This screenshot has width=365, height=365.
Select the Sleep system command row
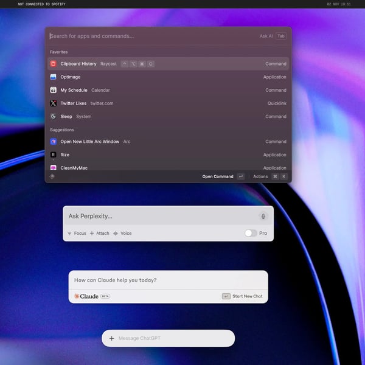[x=169, y=116]
